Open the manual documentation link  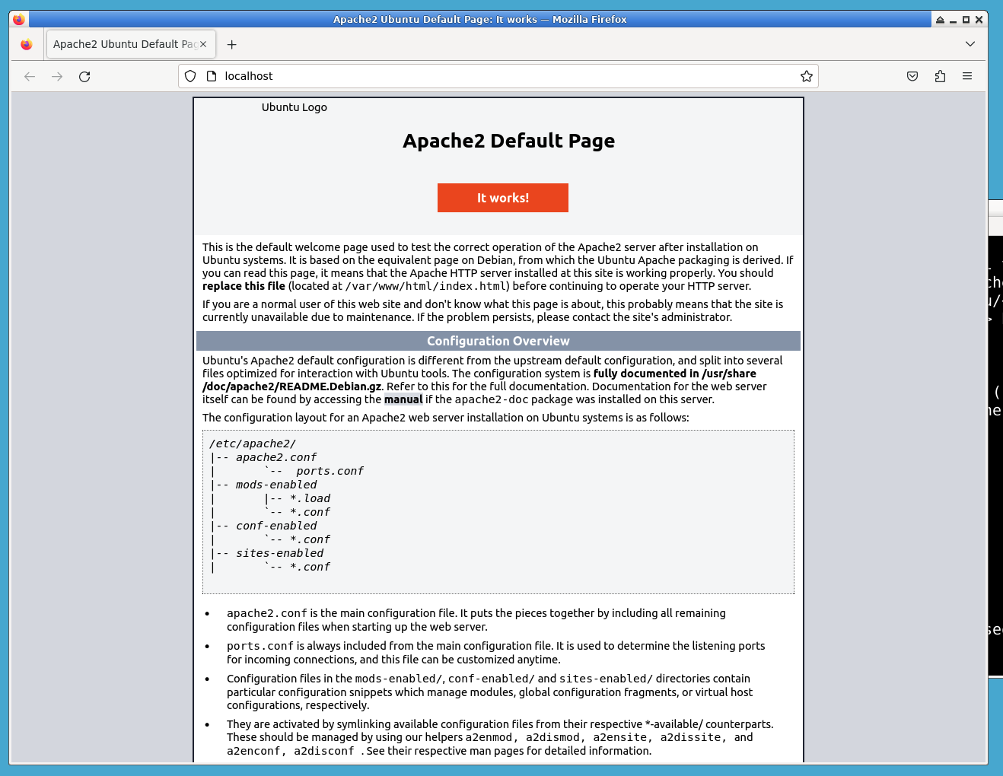[403, 399]
